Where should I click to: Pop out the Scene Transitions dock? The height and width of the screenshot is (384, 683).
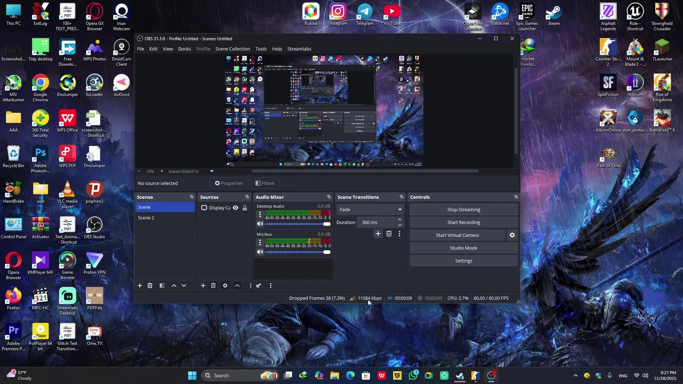402,197
